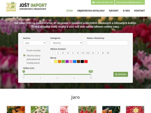Image resolution: width=151 pixels, height=113 pixels.
Task: Open the Sezóna dropdown
Action: click(x=35, y=43)
